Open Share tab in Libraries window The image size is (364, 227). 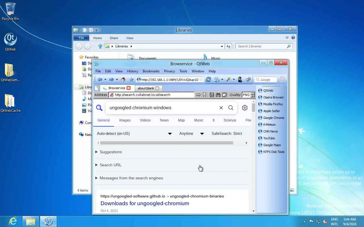pyautogui.click(x=114, y=38)
